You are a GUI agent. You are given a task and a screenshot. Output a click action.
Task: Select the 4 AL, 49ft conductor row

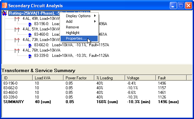point(41,19)
